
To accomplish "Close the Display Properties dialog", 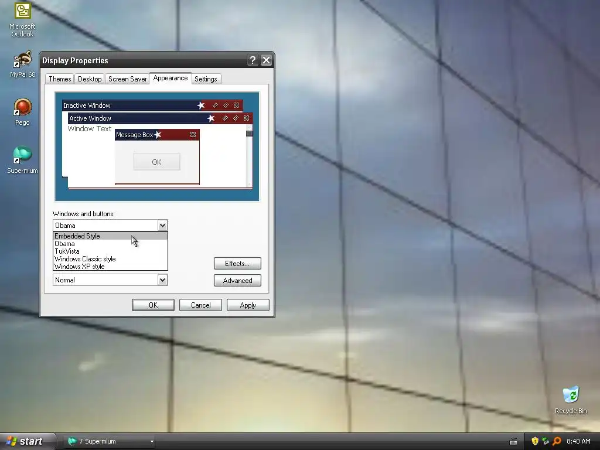I will (x=266, y=60).
